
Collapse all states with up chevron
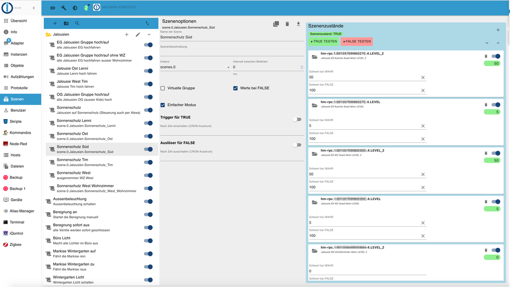click(x=498, y=43)
